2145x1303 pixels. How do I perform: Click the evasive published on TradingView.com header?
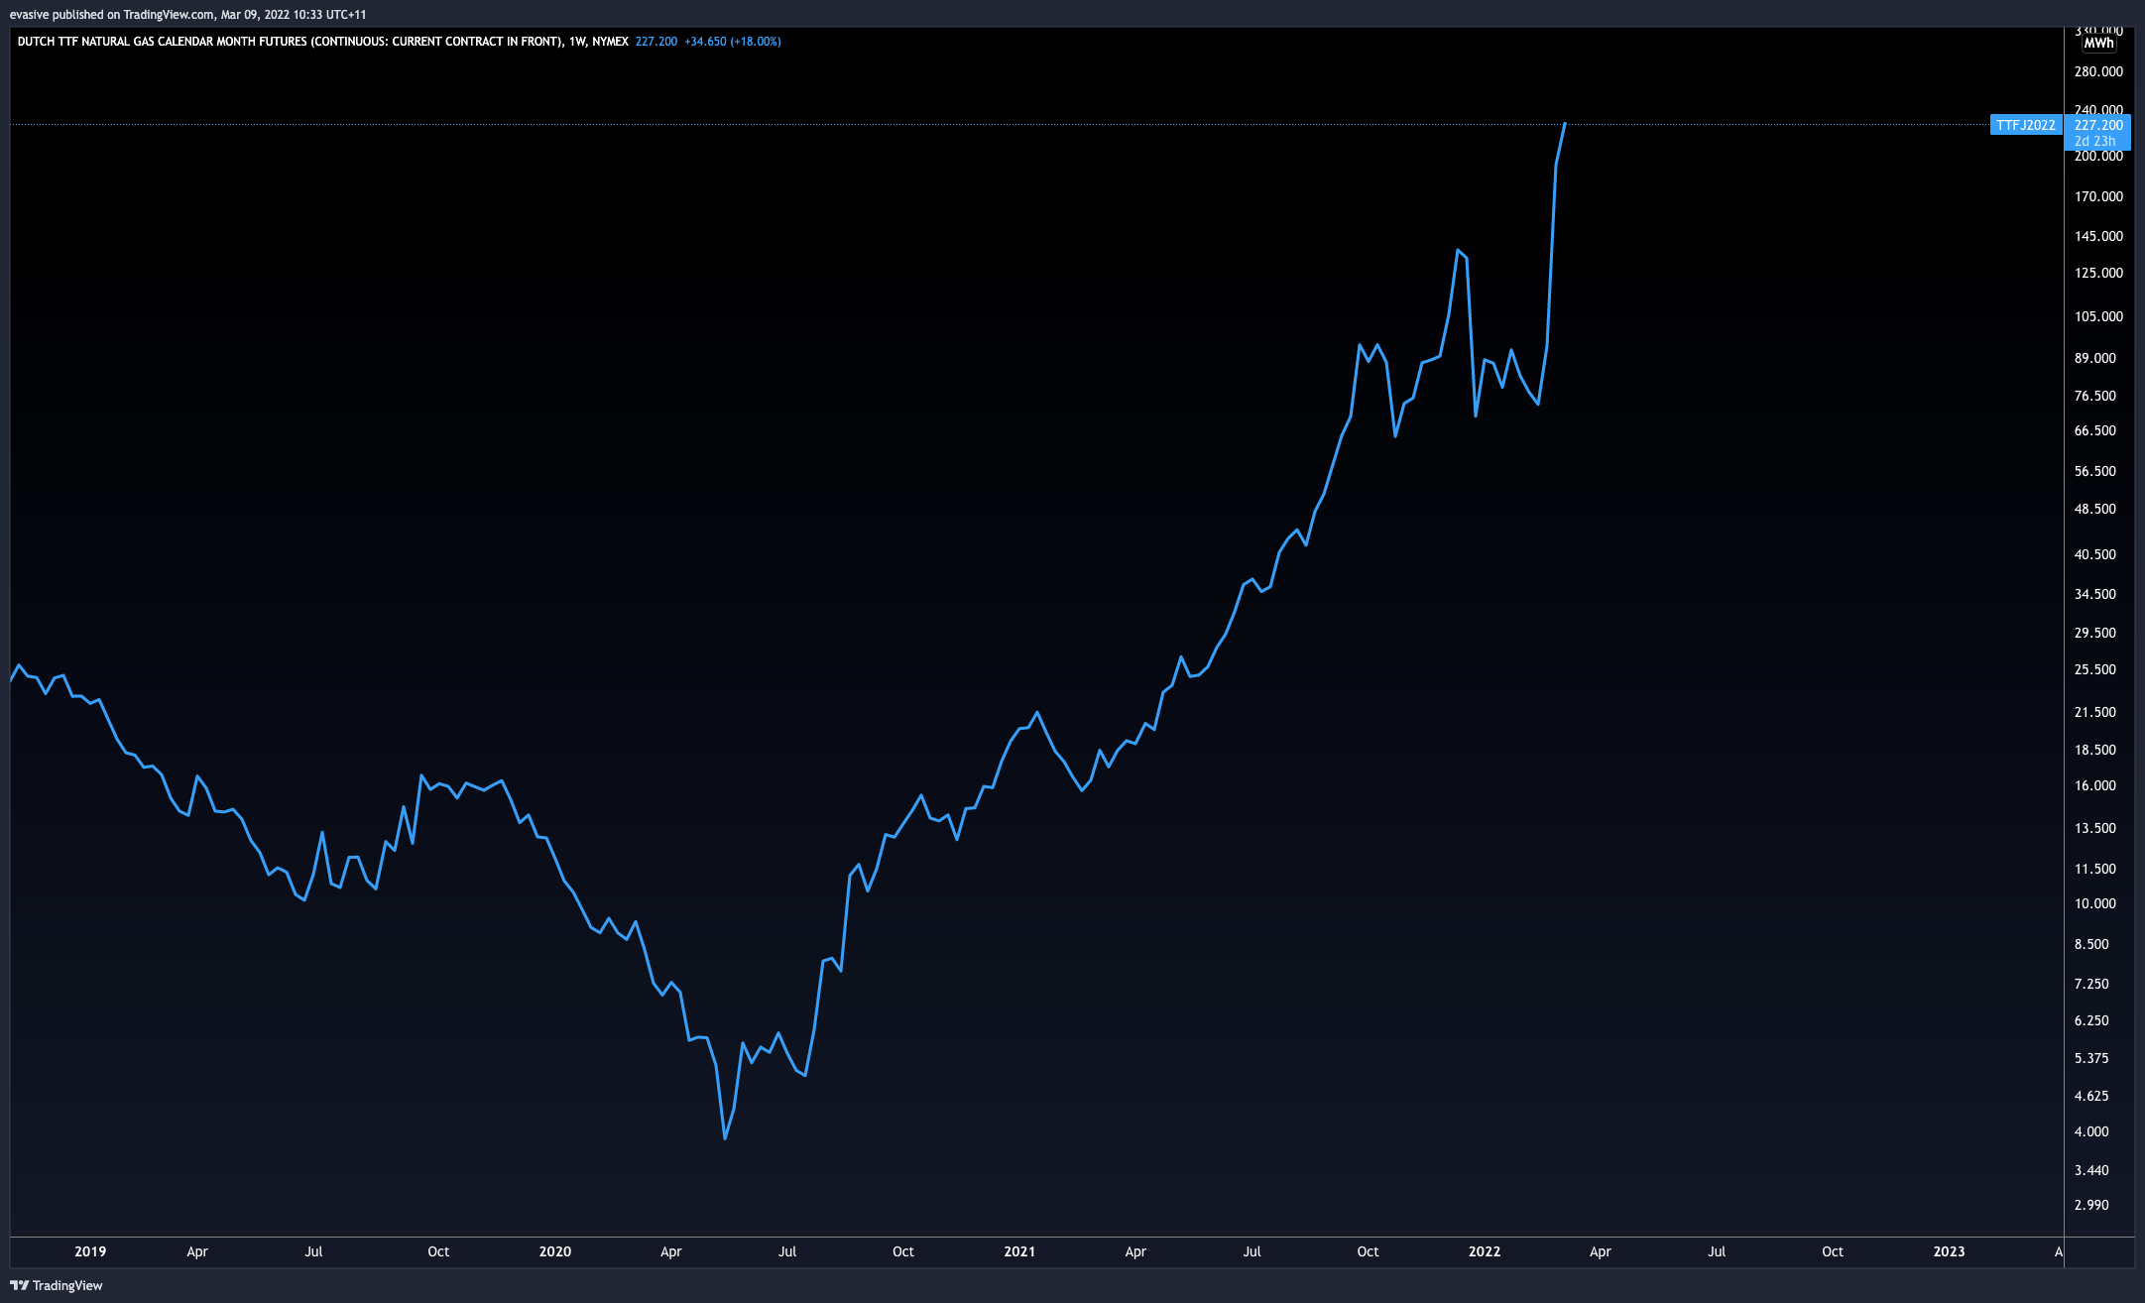pos(187,14)
